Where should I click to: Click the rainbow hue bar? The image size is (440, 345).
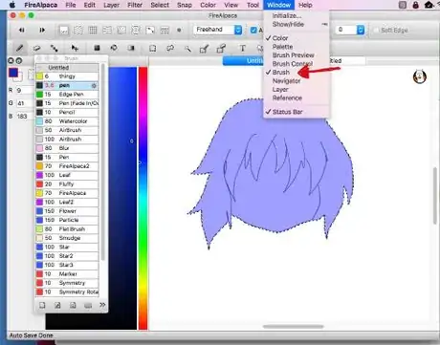[143, 198]
